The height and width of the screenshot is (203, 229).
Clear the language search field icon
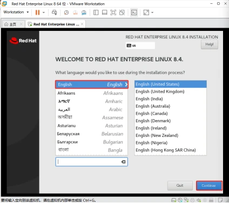[x=123, y=162]
